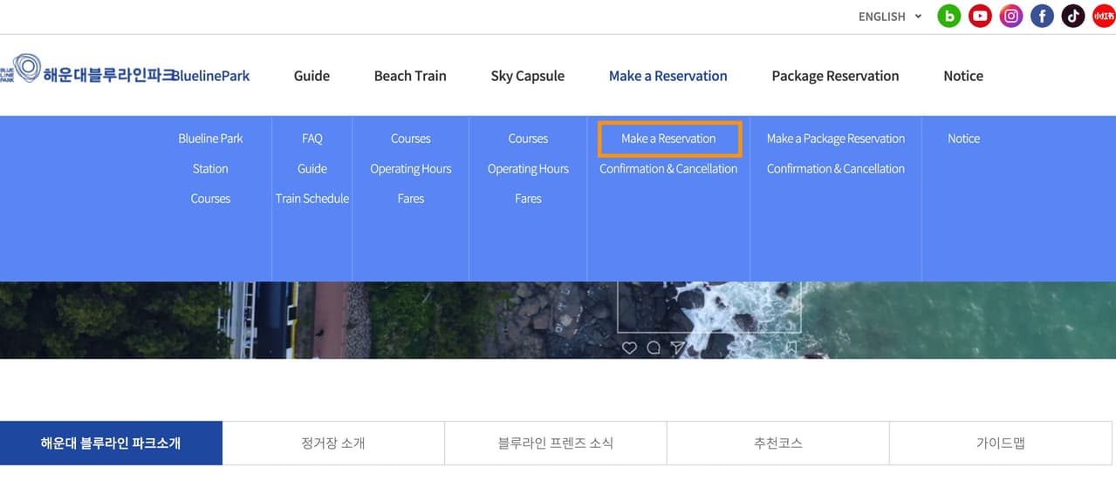This screenshot has height=494, width=1116.
Task: Open the Instagram icon
Action: (x=1011, y=16)
